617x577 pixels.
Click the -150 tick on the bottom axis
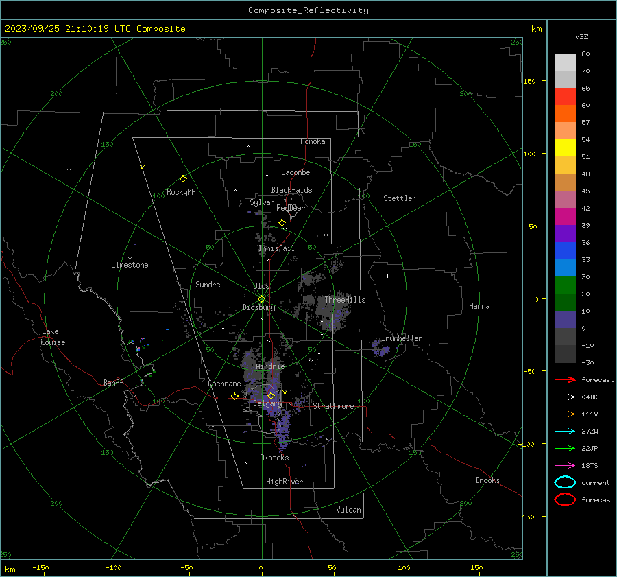pyautogui.click(x=40, y=567)
